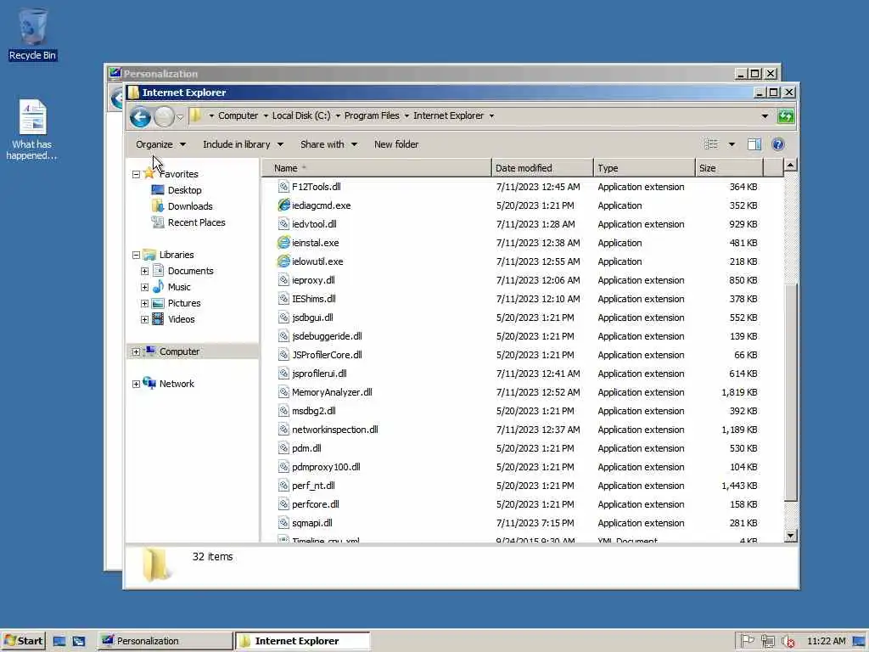Click the Computer breadcrumb segment
The height and width of the screenshot is (652, 869).
pyautogui.click(x=238, y=115)
